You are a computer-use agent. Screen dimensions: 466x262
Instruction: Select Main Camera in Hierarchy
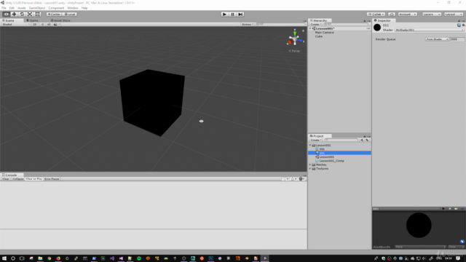(324, 32)
